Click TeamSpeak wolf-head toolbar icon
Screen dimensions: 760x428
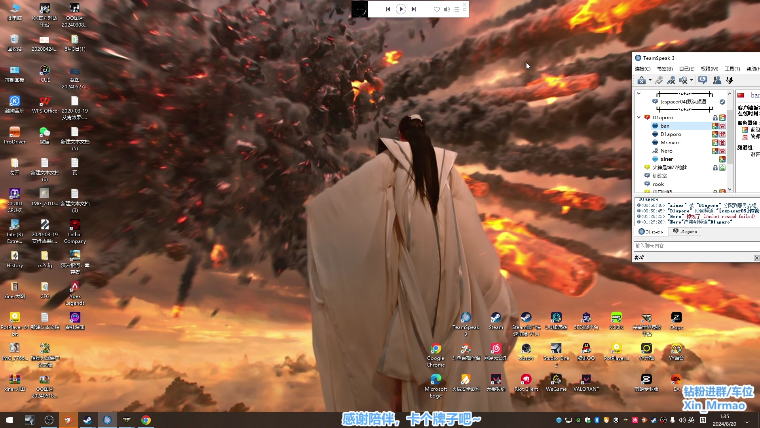[729, 80]
